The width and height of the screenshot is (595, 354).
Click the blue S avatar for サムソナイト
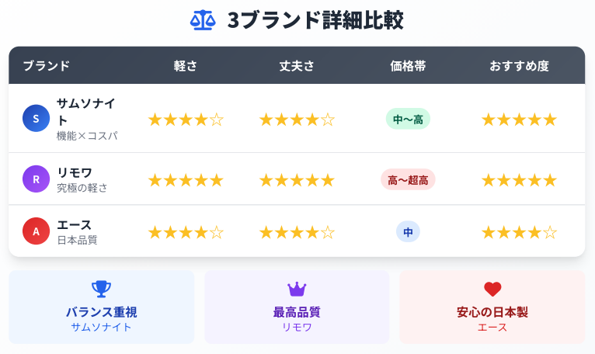(36, 118)
